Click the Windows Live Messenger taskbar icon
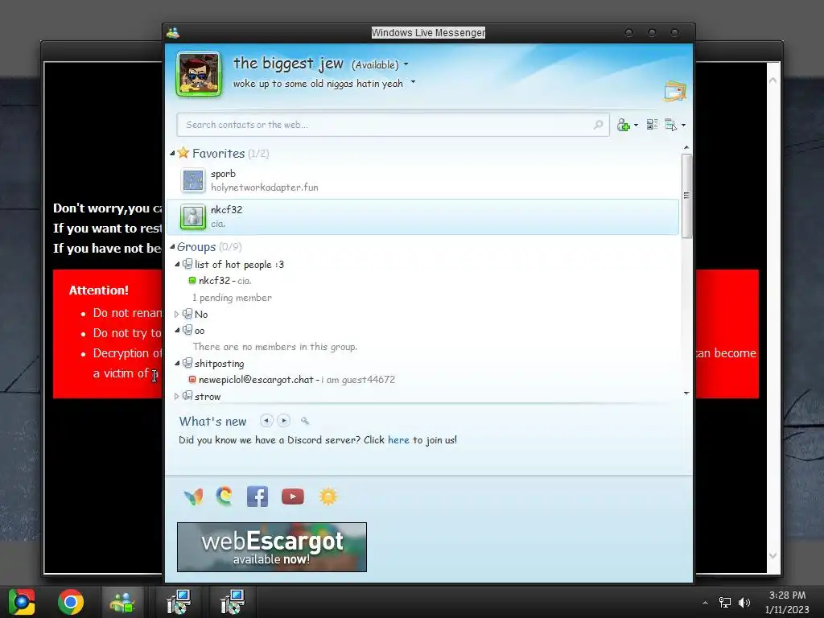 [122, 602]
